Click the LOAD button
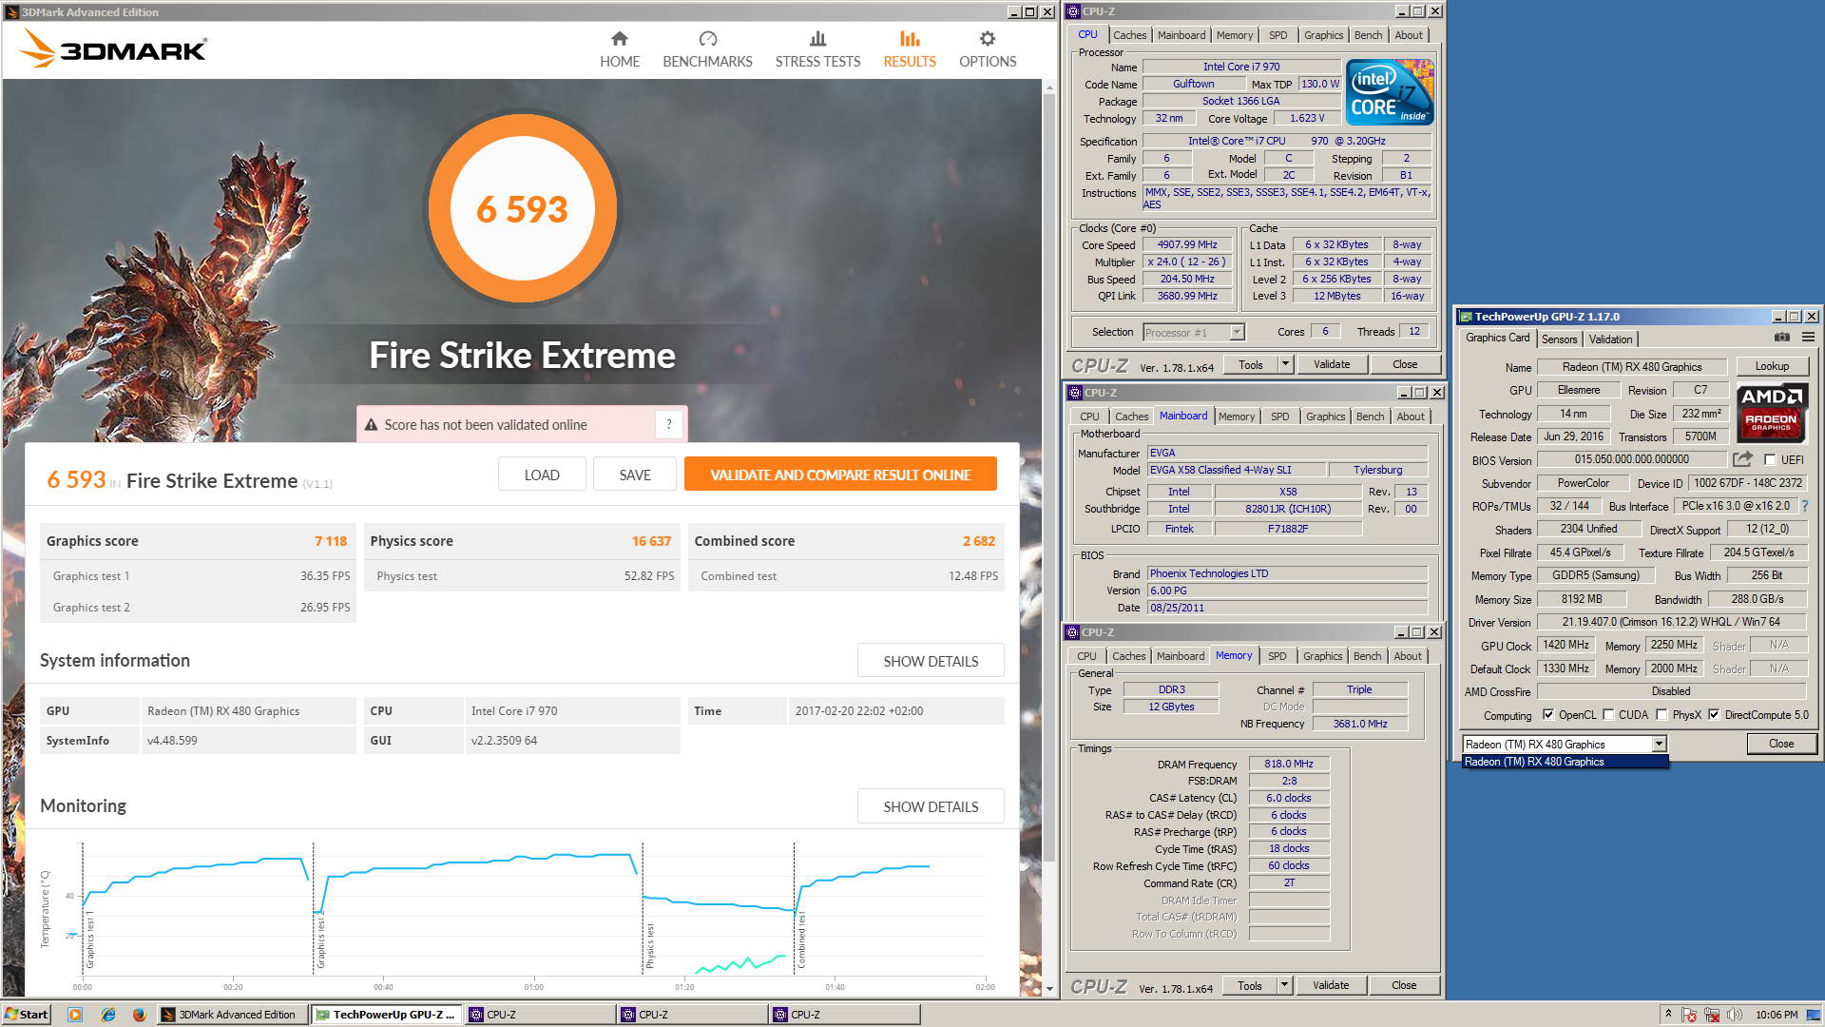Image resolution: width=1825 pixels, height=1027 pixels. [x=542, y=475]
